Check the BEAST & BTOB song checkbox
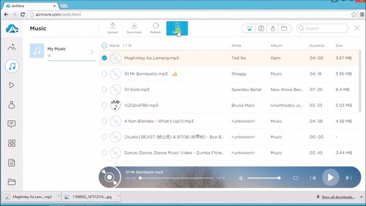This screenshot has width=366, height=206. 104,137
